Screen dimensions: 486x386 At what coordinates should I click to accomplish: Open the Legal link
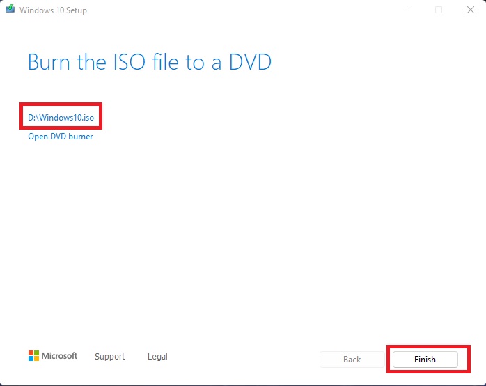coord(157,357)
